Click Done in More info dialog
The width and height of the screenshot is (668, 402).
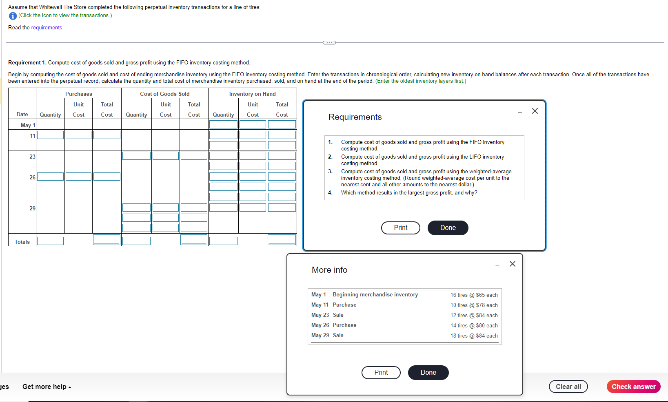click(428, 373)
